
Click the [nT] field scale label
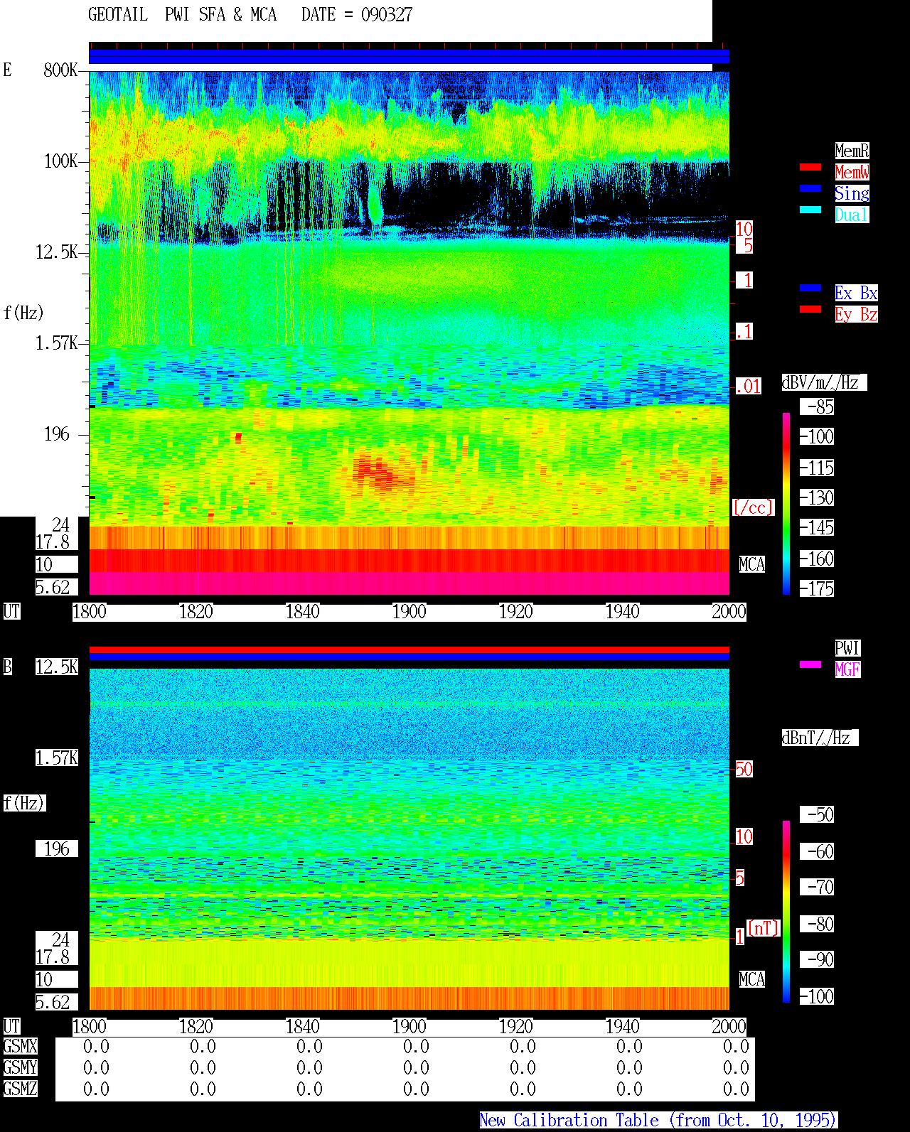click(x=764, y=928)
